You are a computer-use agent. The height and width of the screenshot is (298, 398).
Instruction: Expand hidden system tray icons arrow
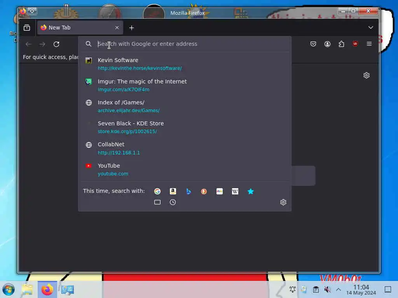[x=339, y=289]
